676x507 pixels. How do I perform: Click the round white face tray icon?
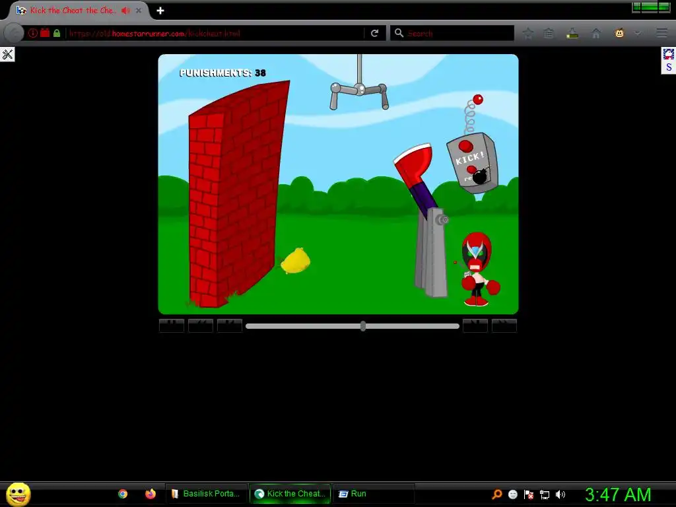pos(512,494)
